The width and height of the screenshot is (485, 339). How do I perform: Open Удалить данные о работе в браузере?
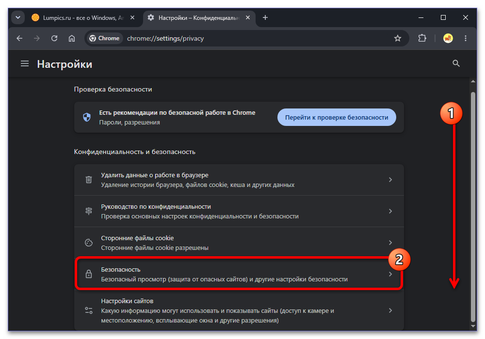tap(239, 180)
